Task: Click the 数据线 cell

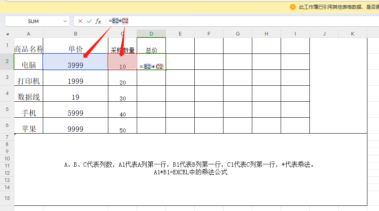Action: [x=28, y=94]
